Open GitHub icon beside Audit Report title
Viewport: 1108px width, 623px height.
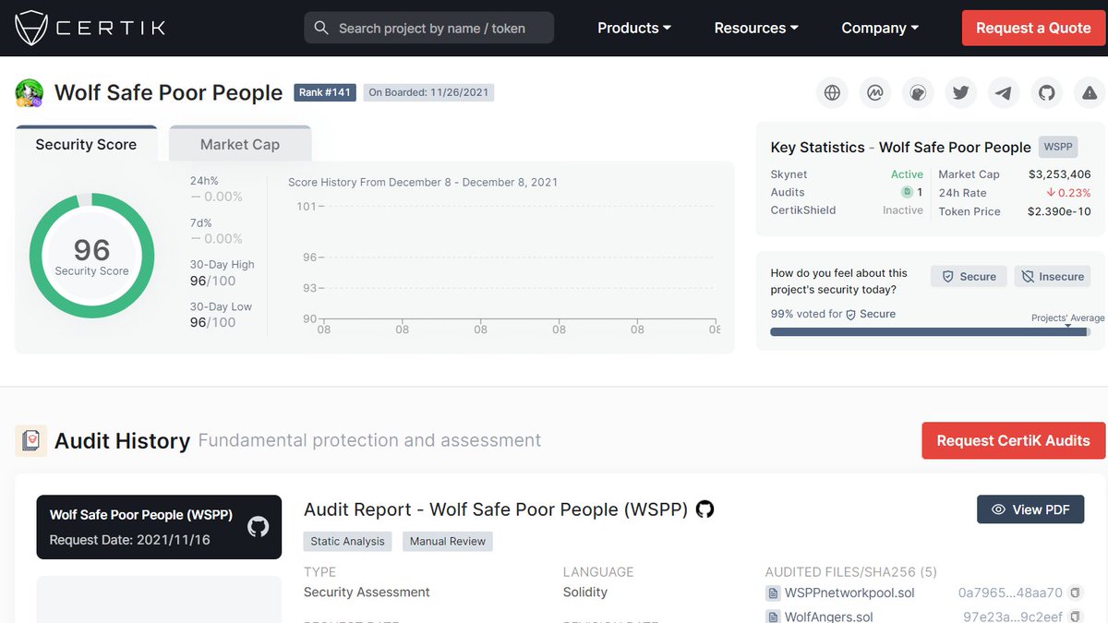point(705,509)
